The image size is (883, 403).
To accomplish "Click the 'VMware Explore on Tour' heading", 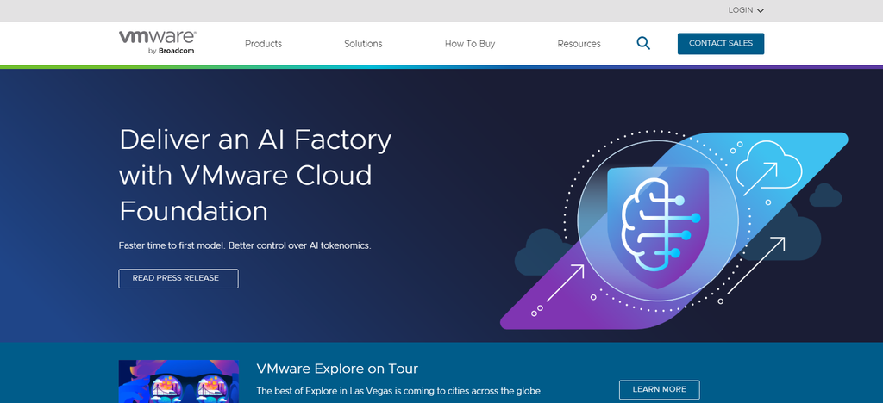I will pyautogui.click(x=337, y=369).
